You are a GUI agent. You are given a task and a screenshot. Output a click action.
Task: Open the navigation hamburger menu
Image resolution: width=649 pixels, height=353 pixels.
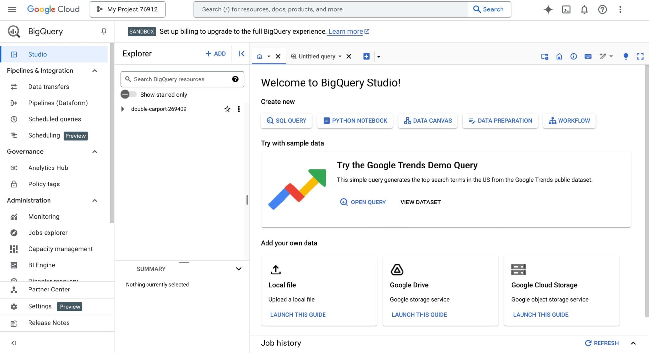(x=12, y=9)
